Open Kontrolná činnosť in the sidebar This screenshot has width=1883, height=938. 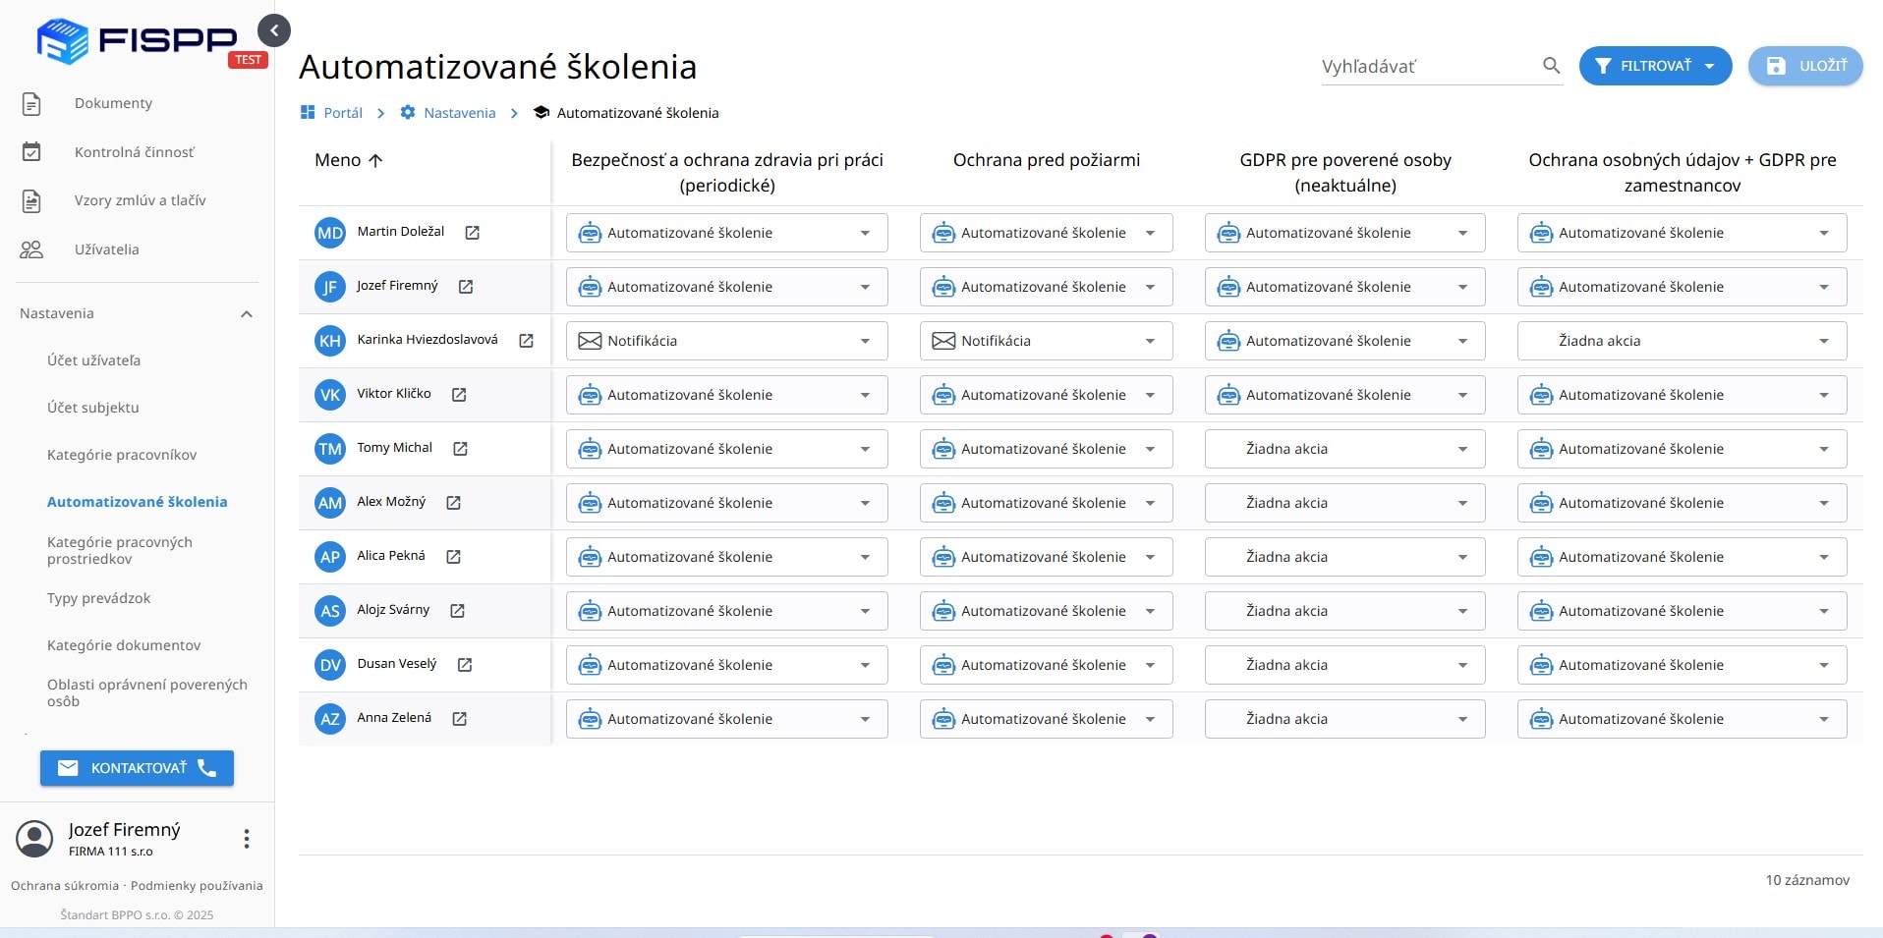(134, 152)
